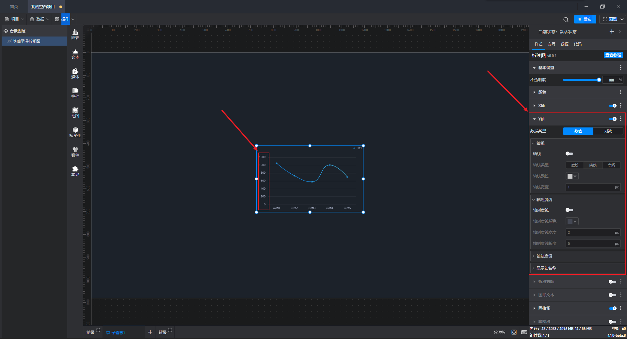This screenshot has width=627, height=339.
Task: Toggle the X轴 switch
Action: pyautogui.click(x=613, y=106)
